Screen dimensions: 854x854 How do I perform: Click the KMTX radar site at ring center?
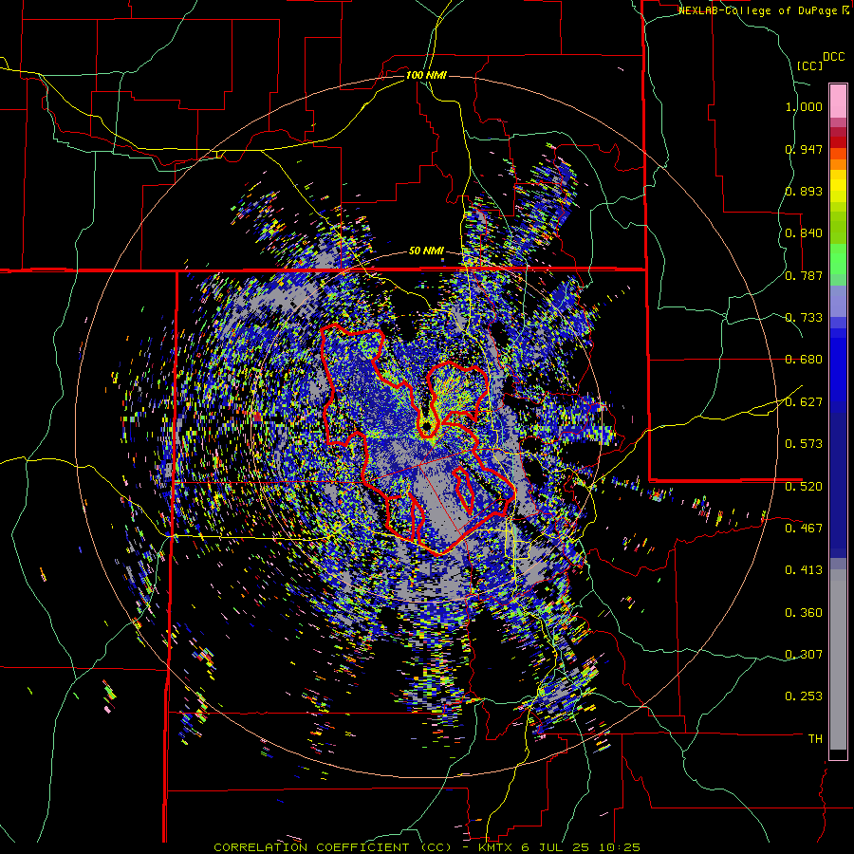click(x=428, y=425)
